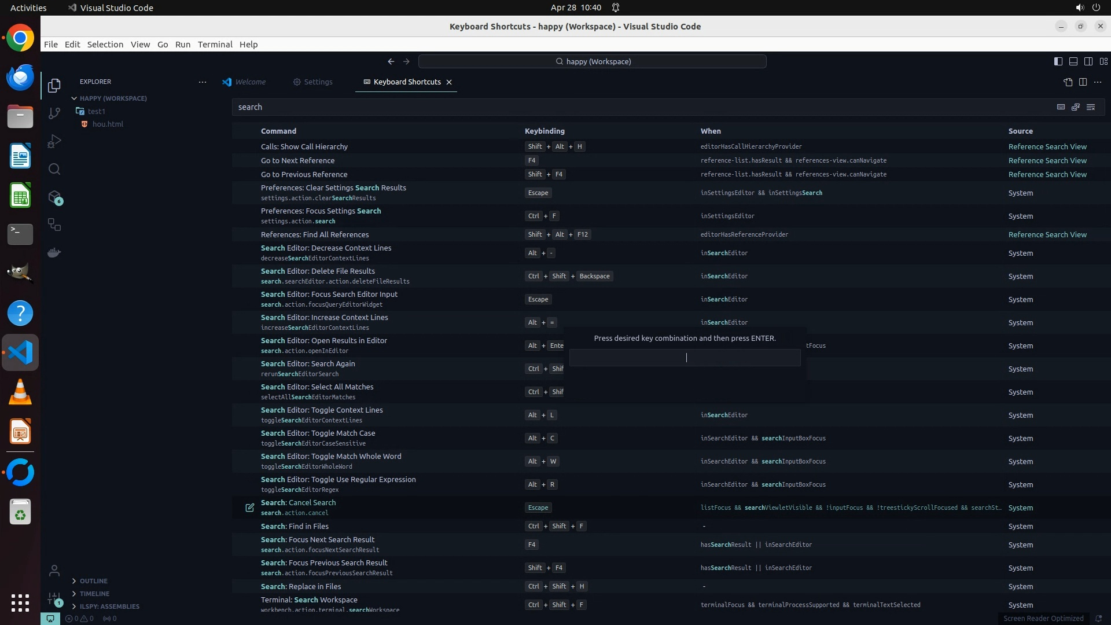Open Thunderbird from the Ubuntu dock
The image size is (1111, 625).
tap(20, 78)
